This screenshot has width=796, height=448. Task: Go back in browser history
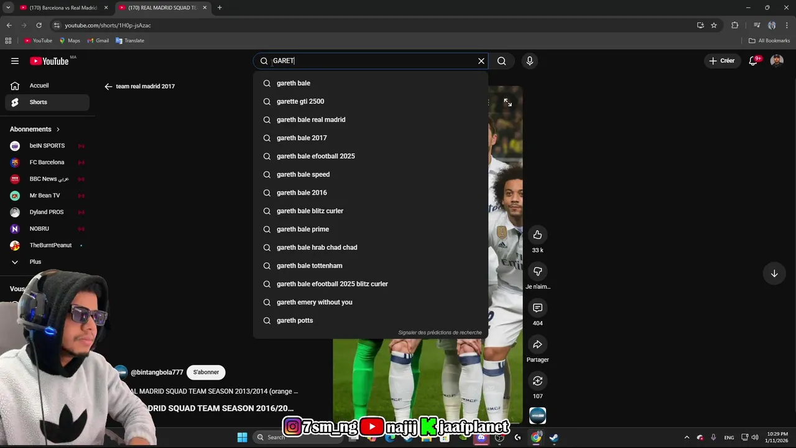9,26
